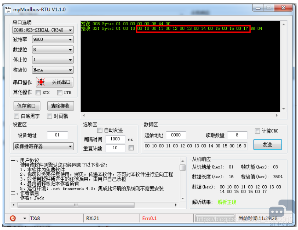This screenshot has height=230, width=298.
Task: Enable the 自动发送 auto-send checkbox
Action: [100, 130]
